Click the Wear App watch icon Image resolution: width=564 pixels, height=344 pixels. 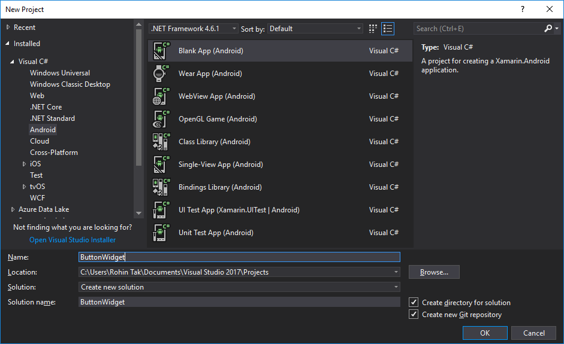161,73
